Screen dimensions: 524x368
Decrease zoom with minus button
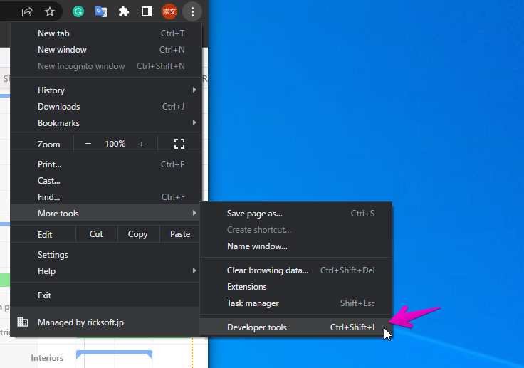point(88,144)
